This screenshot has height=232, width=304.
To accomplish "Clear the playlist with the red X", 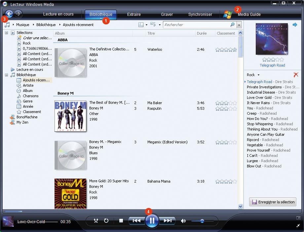I will click(296, 75).
